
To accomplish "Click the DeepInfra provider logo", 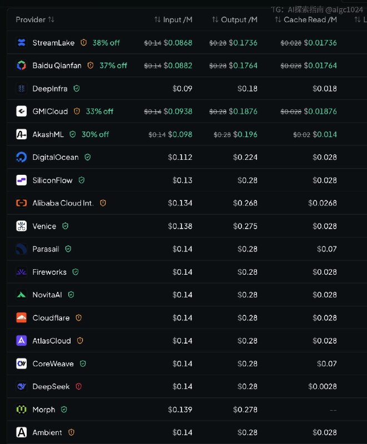I will (22, 89).
